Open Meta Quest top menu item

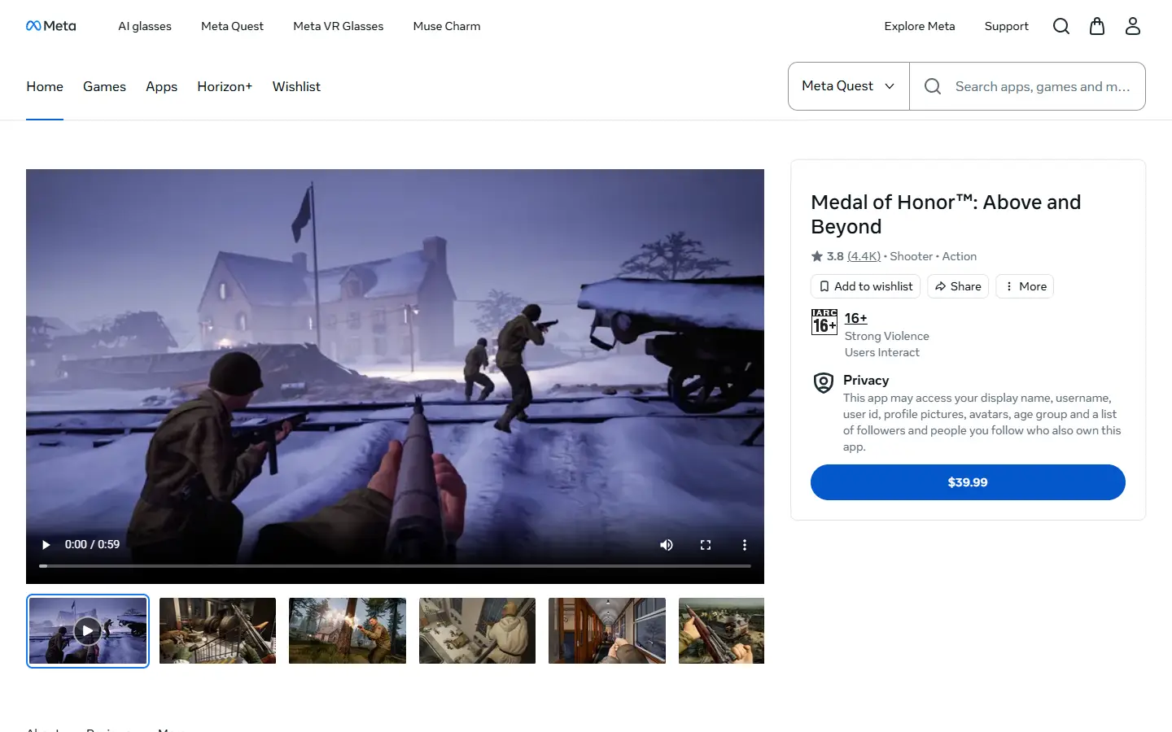pos(232,26)
